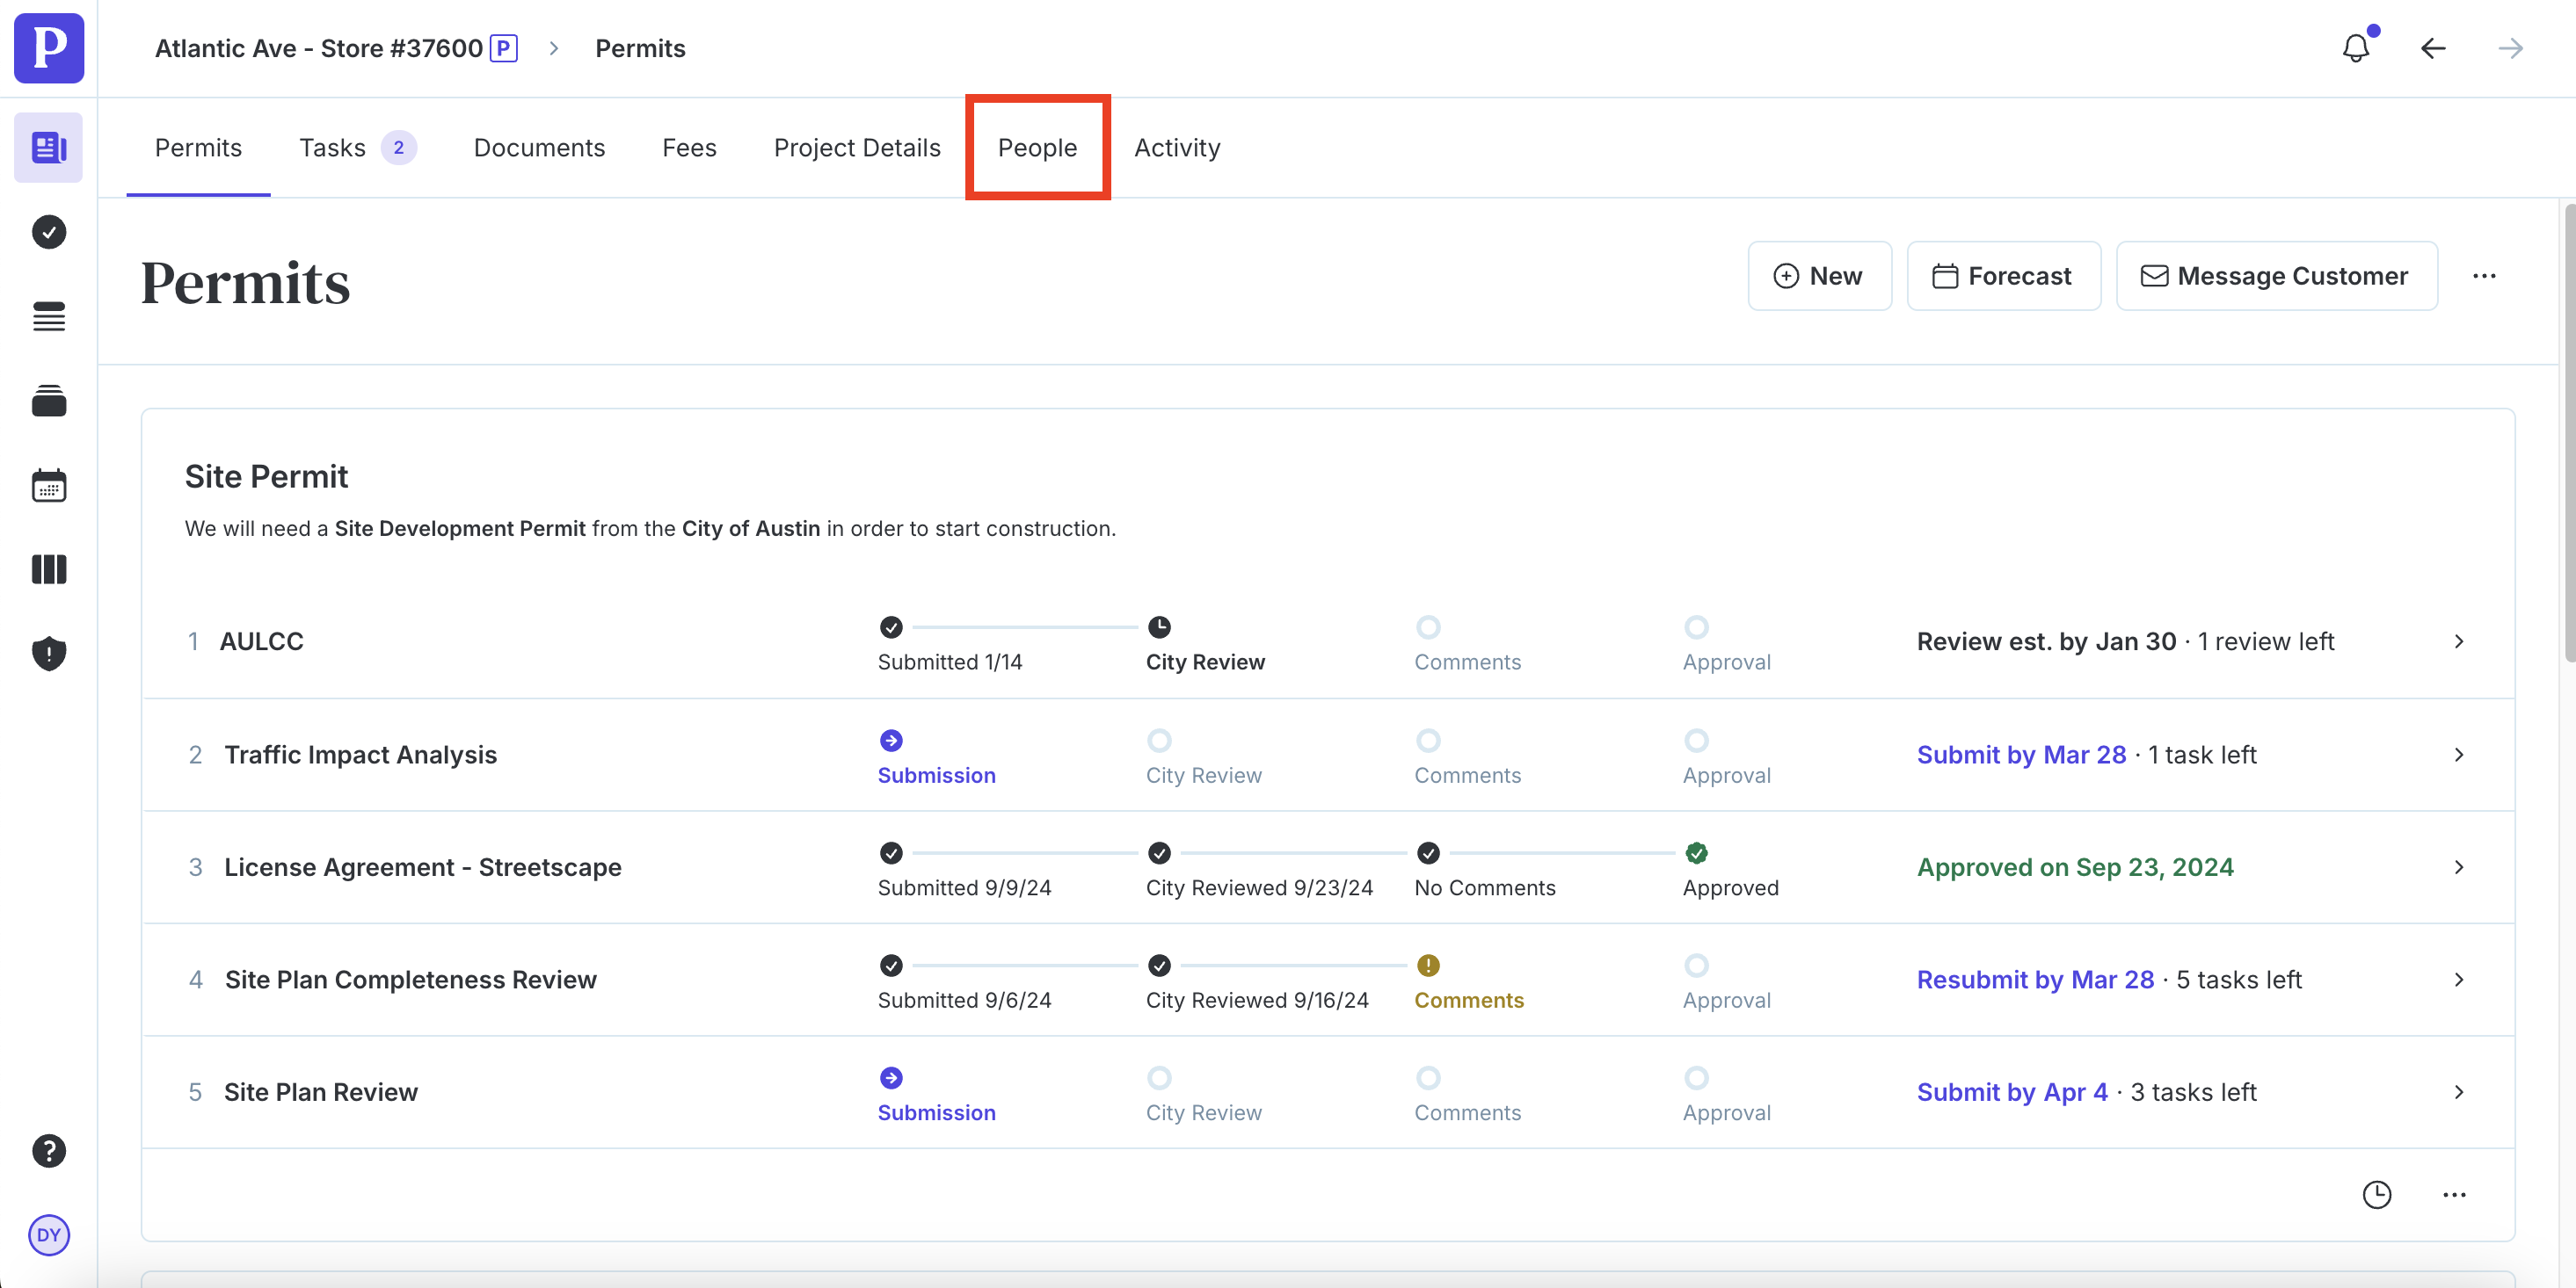
Task: Switch to the Documents tab
Action: pyautogui.click(x=539, y=148)
